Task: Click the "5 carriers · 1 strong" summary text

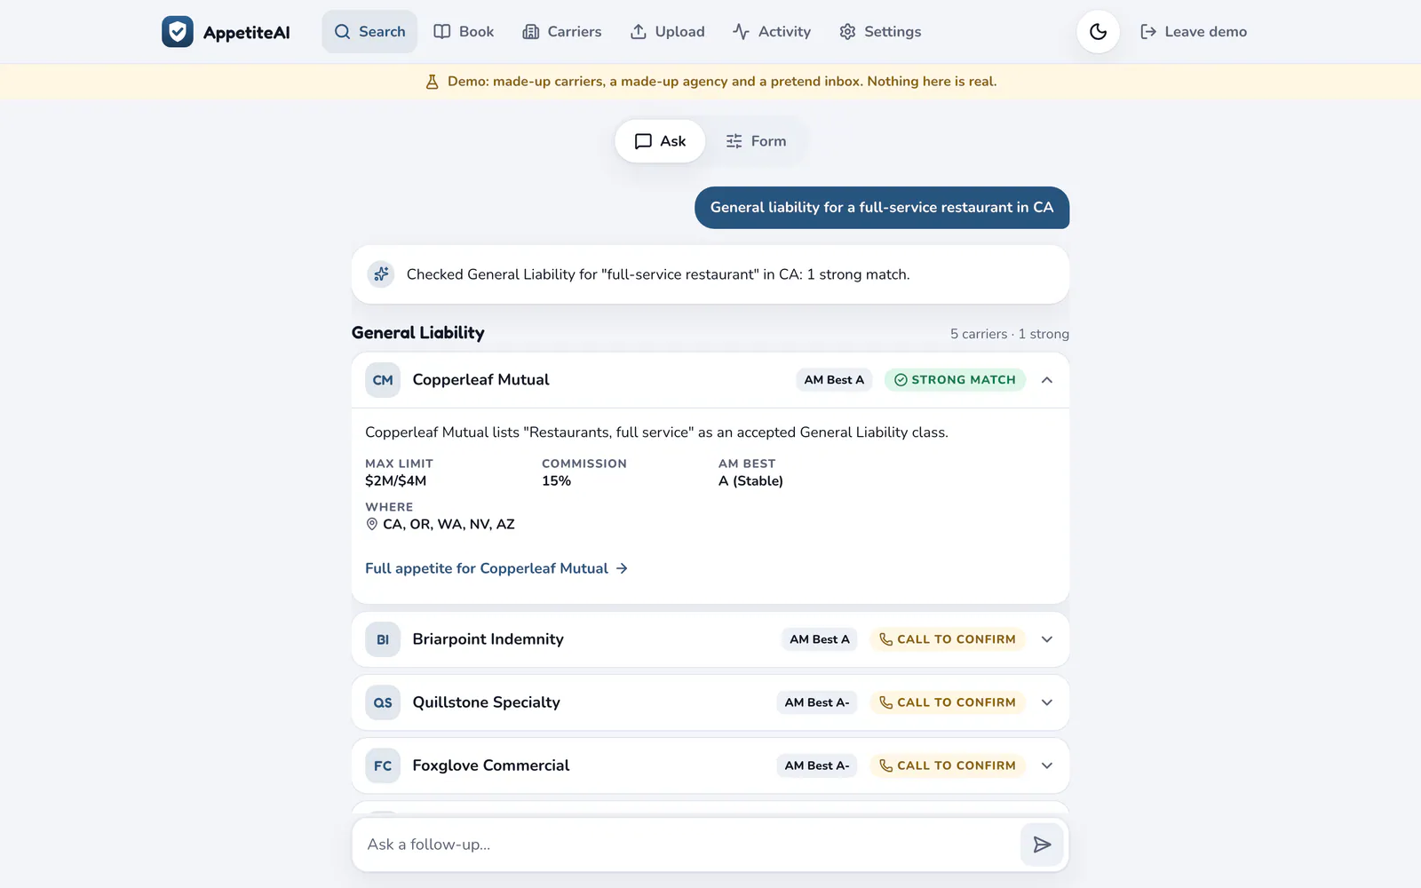Action: pos(1010,334)
